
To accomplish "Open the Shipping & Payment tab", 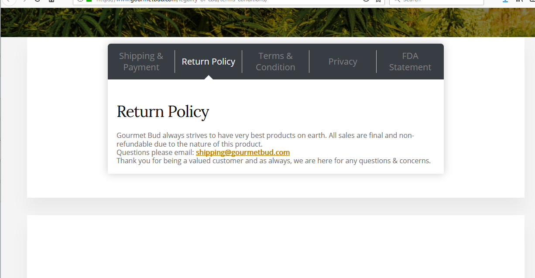I will coord(141,62).
